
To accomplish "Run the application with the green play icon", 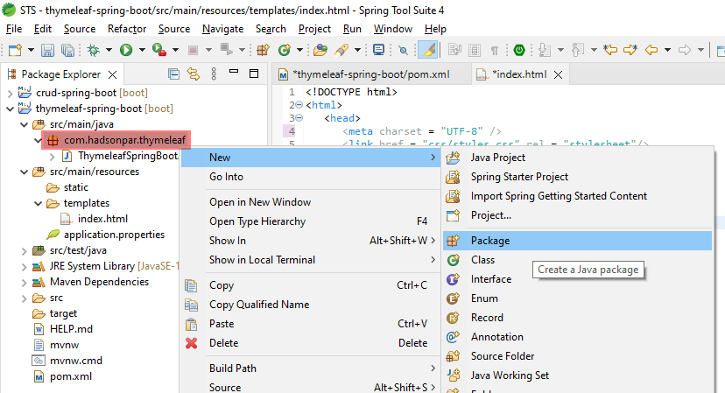I will [126, 50].
